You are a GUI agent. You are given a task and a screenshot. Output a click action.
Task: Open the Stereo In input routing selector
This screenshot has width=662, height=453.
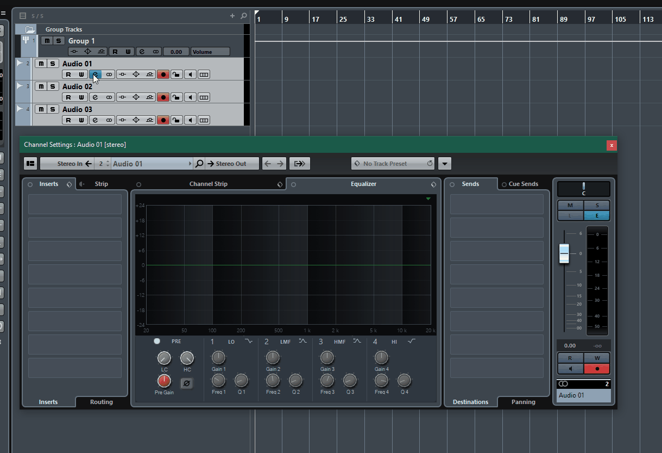click(x=67, y=164)
